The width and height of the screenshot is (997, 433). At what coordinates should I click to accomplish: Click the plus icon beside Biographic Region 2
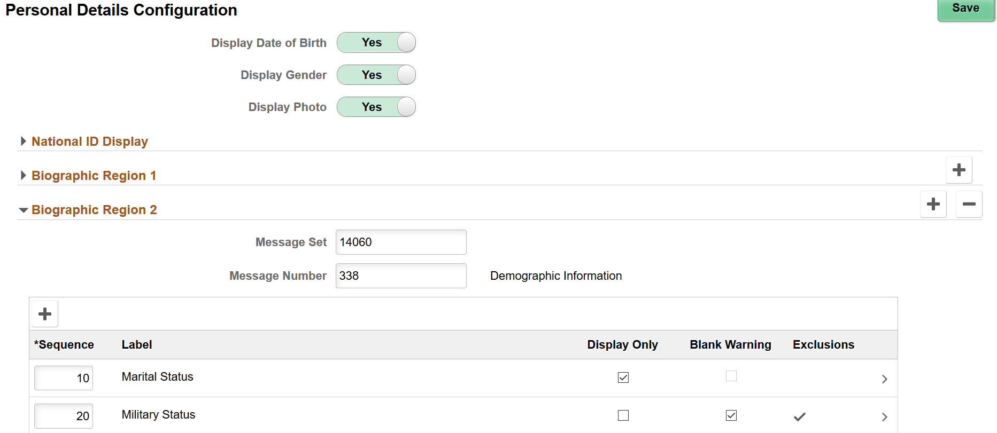[933, 204]
